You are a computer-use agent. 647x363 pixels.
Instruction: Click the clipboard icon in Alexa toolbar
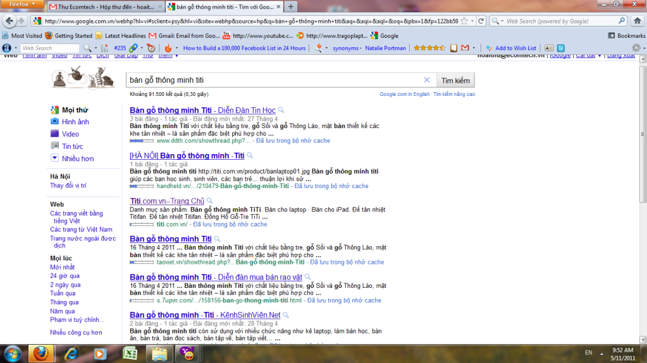point(454,48)
